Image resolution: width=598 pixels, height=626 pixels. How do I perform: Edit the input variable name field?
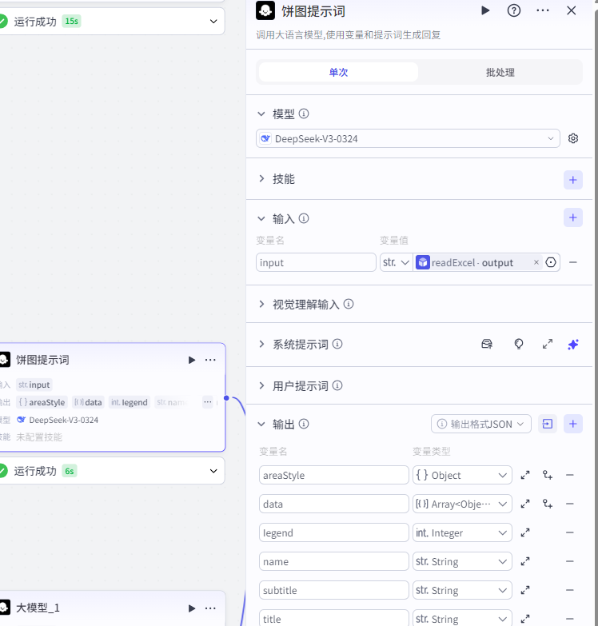pyautogui.click(x=316, y=262)
